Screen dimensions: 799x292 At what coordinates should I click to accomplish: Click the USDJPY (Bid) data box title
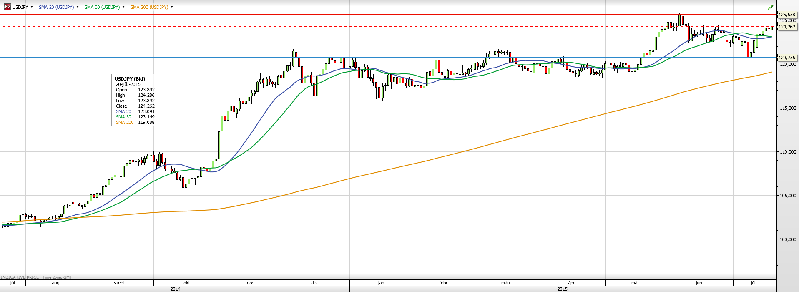[x=130, y=78]
